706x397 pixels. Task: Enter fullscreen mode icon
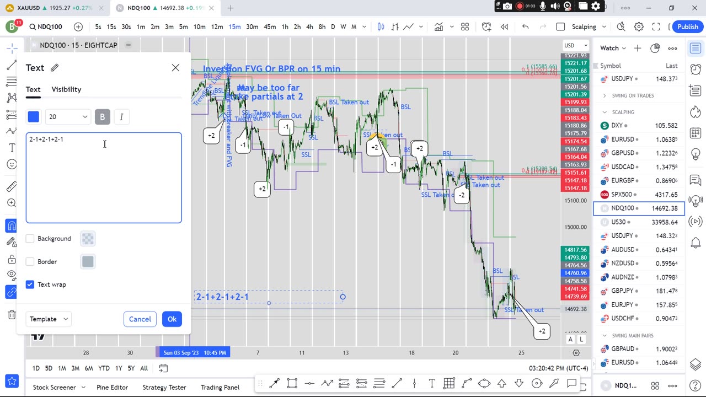coord(656,26)
